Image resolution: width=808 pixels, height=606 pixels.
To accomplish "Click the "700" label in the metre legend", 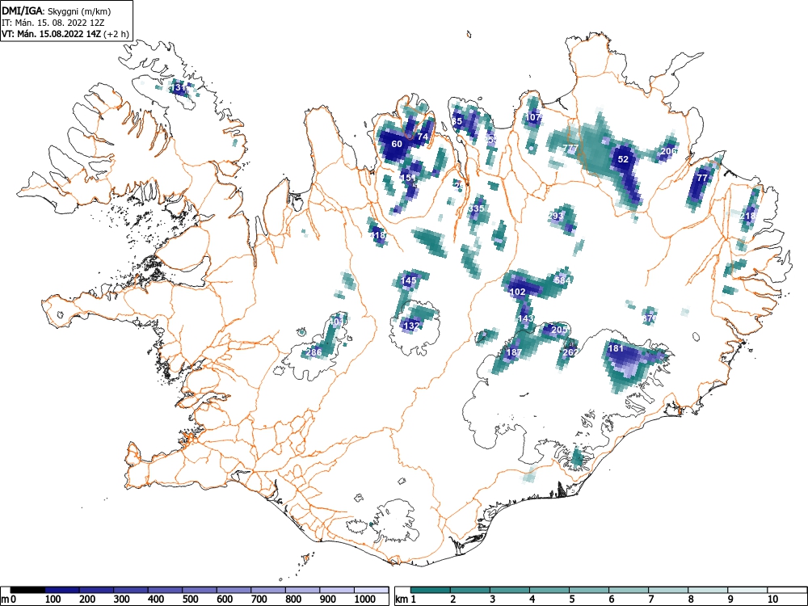I will [259, 600].
